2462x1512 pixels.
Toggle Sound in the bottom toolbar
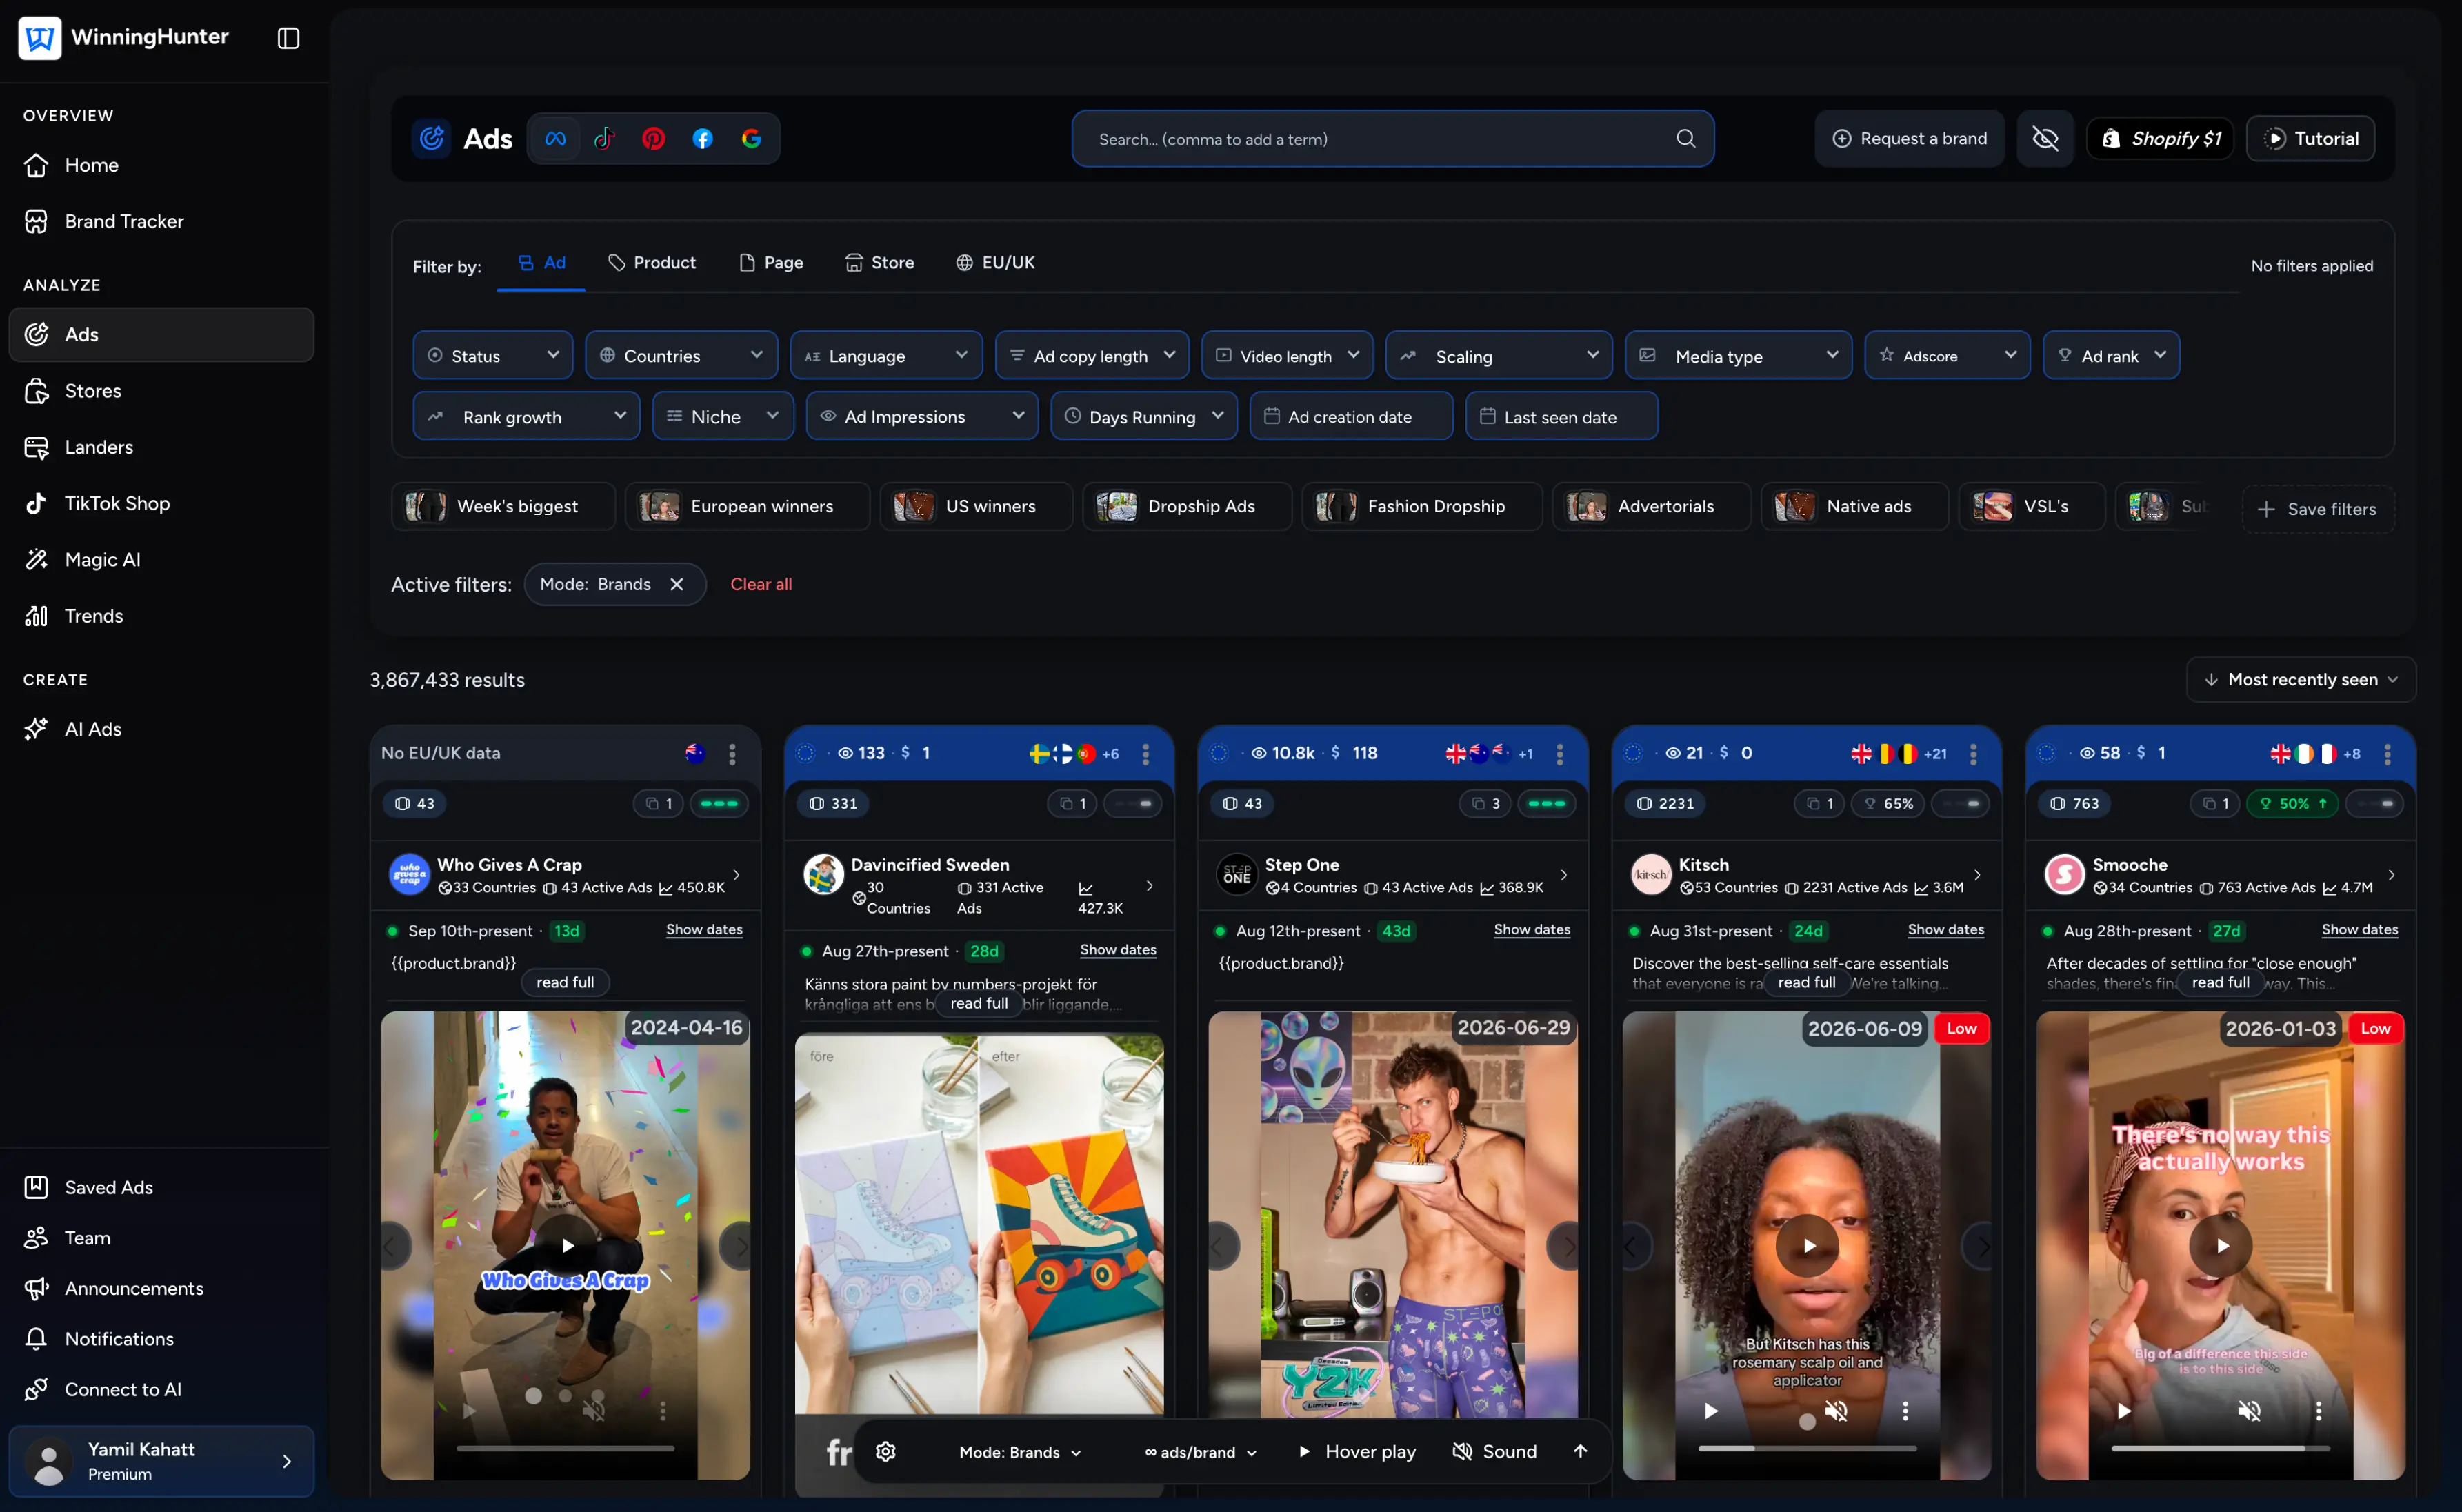coord(1495,1451)
